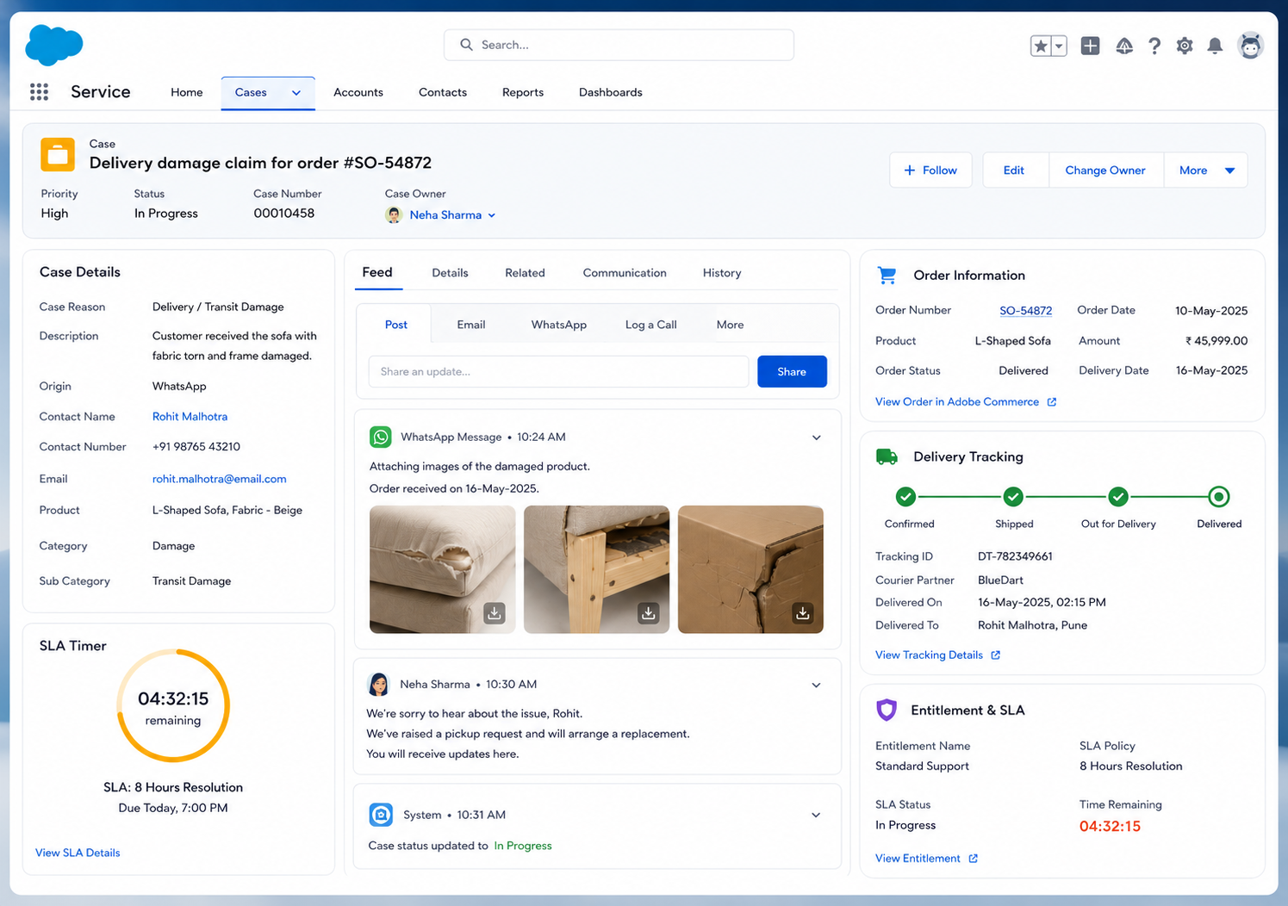Open View Order in Adobe Commerce
This screenshot has height=906, width=1288.
(x=966, y=402)
